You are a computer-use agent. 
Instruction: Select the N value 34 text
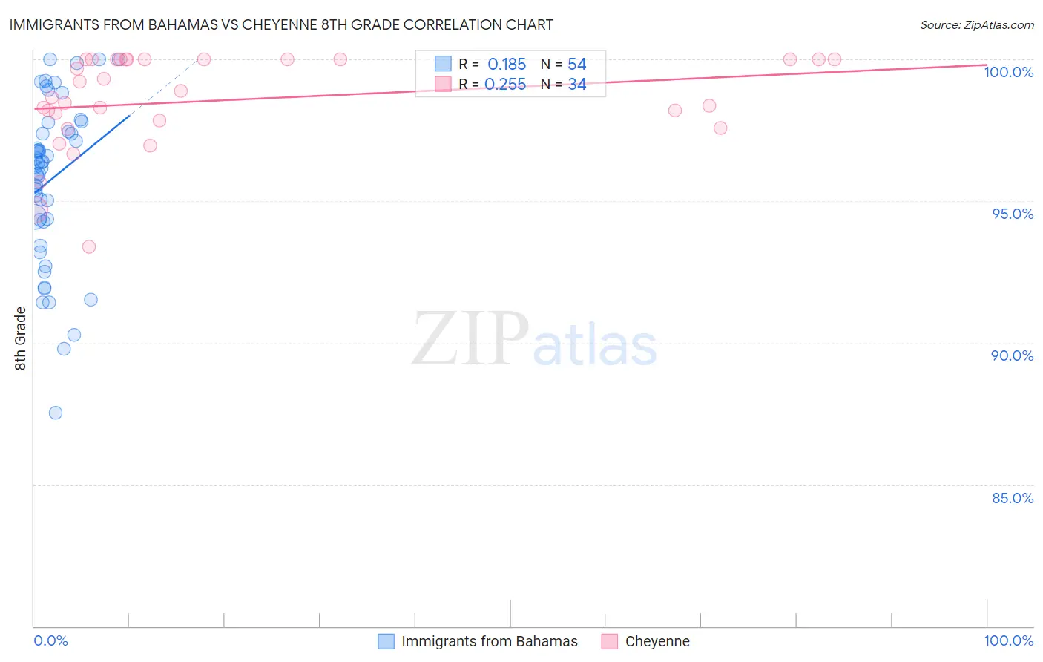(x=577, y=84)
